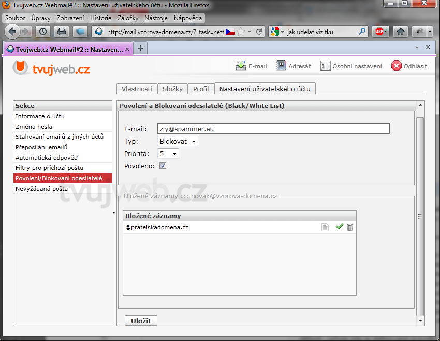Open Automatická odpověď section

tap(47, 158)
